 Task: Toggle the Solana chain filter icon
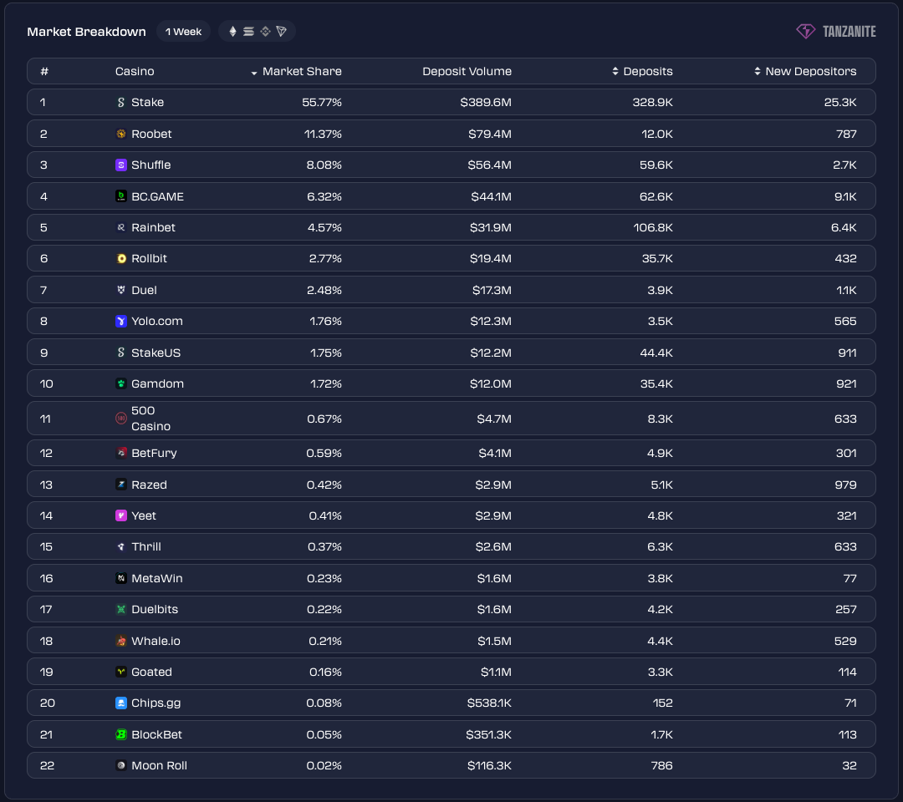pos(248,32)
